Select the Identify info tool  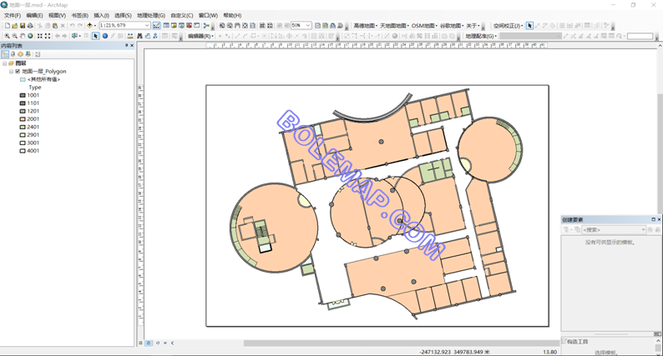[105, 36]
